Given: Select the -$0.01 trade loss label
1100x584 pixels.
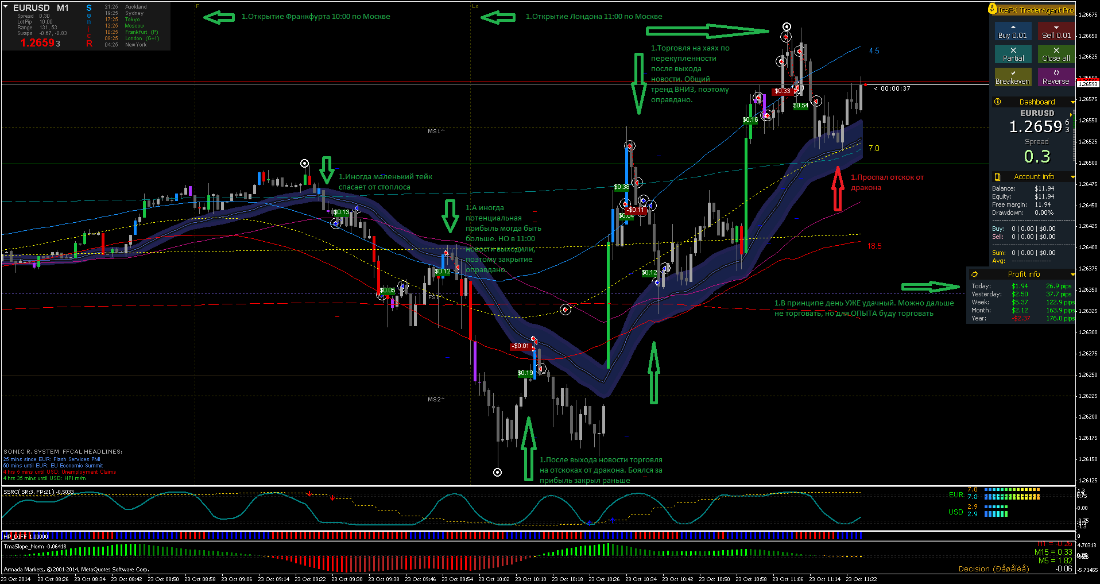Looking at the screenshot, I should point(521,346).
